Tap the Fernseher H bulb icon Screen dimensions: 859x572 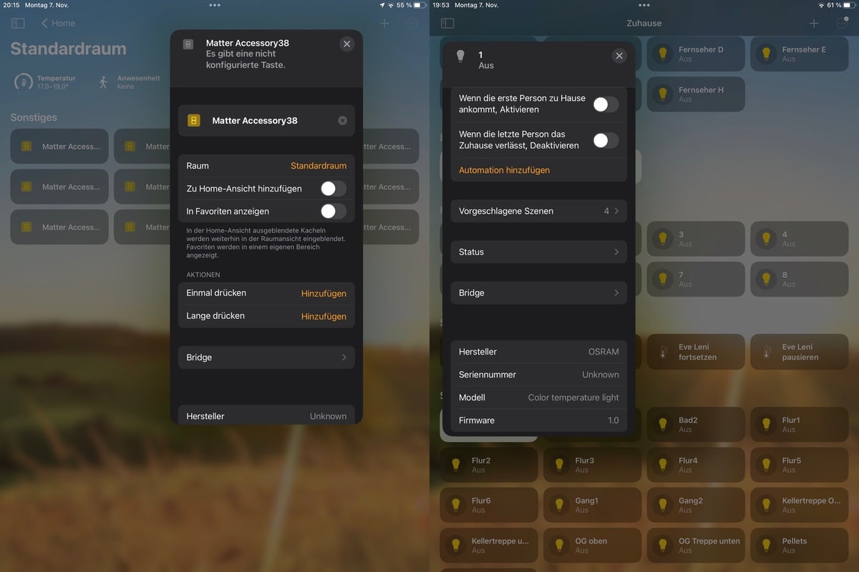tap(662, 94)
